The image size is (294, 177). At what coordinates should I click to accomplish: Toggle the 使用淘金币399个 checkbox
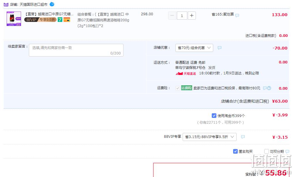[x=214, y=116]
